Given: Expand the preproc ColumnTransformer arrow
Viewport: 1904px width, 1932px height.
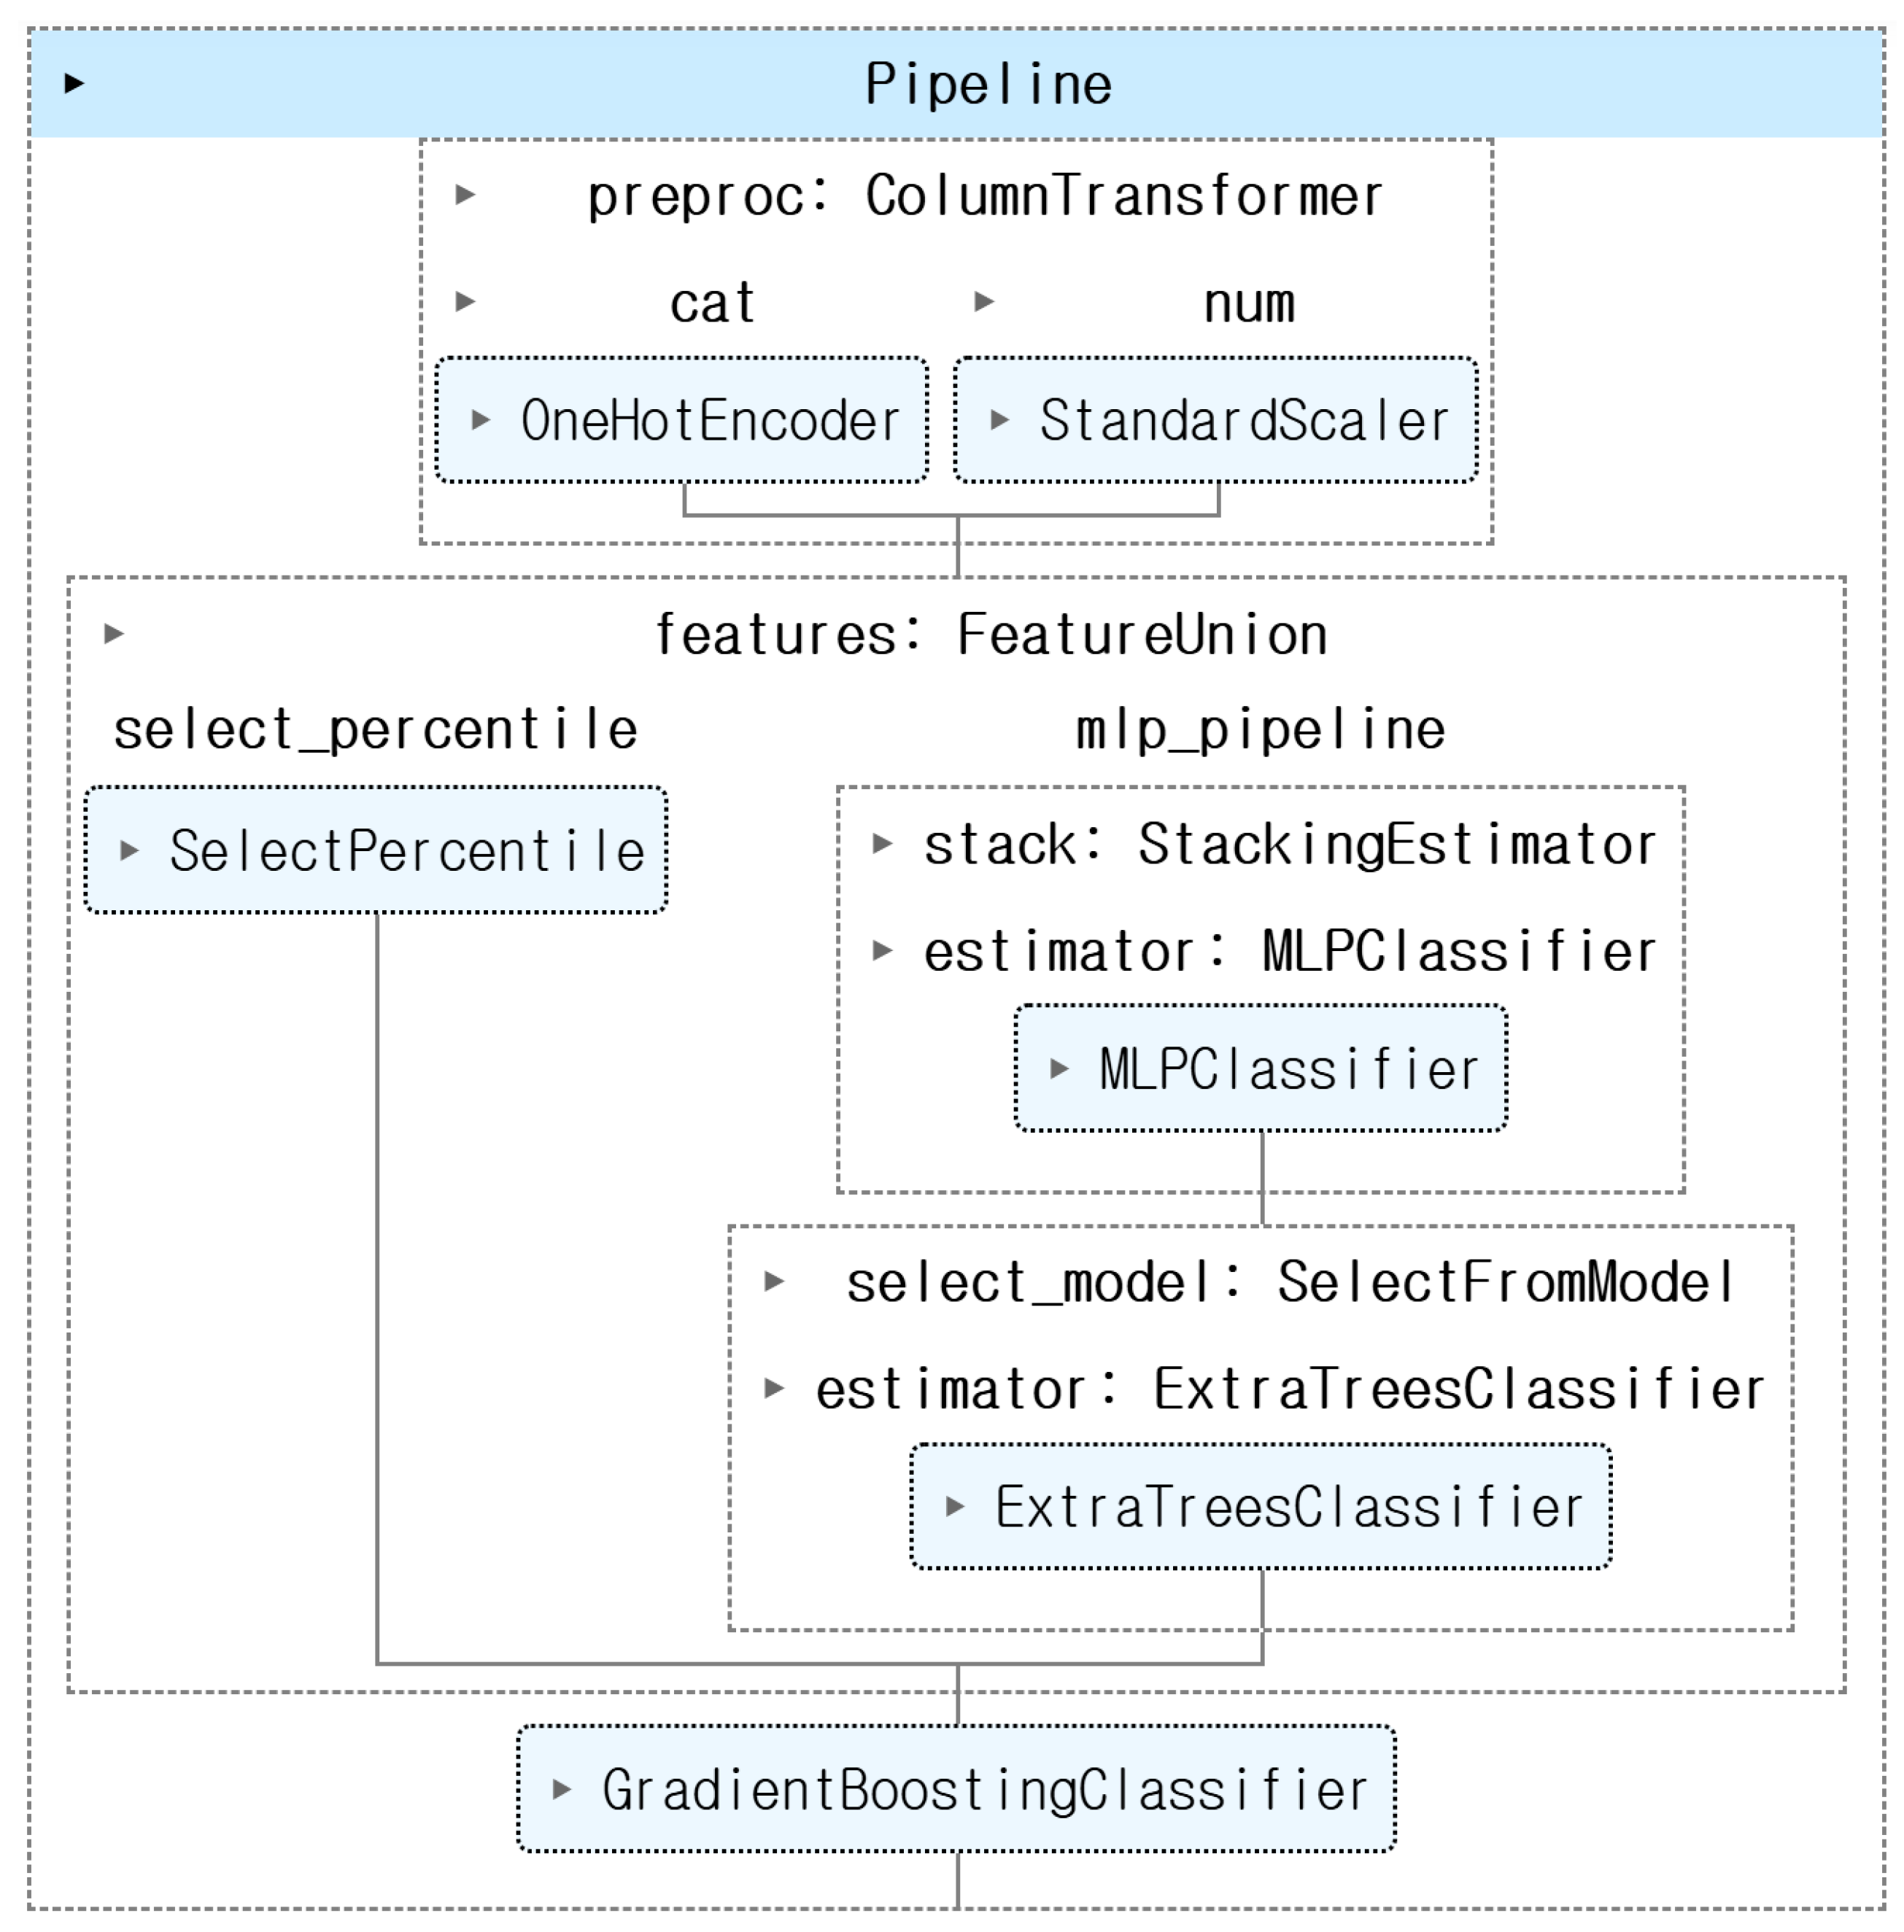Looking at the screenshot, I should coord(465,194).
